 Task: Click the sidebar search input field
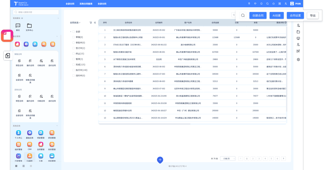click(x=37, y=12)
